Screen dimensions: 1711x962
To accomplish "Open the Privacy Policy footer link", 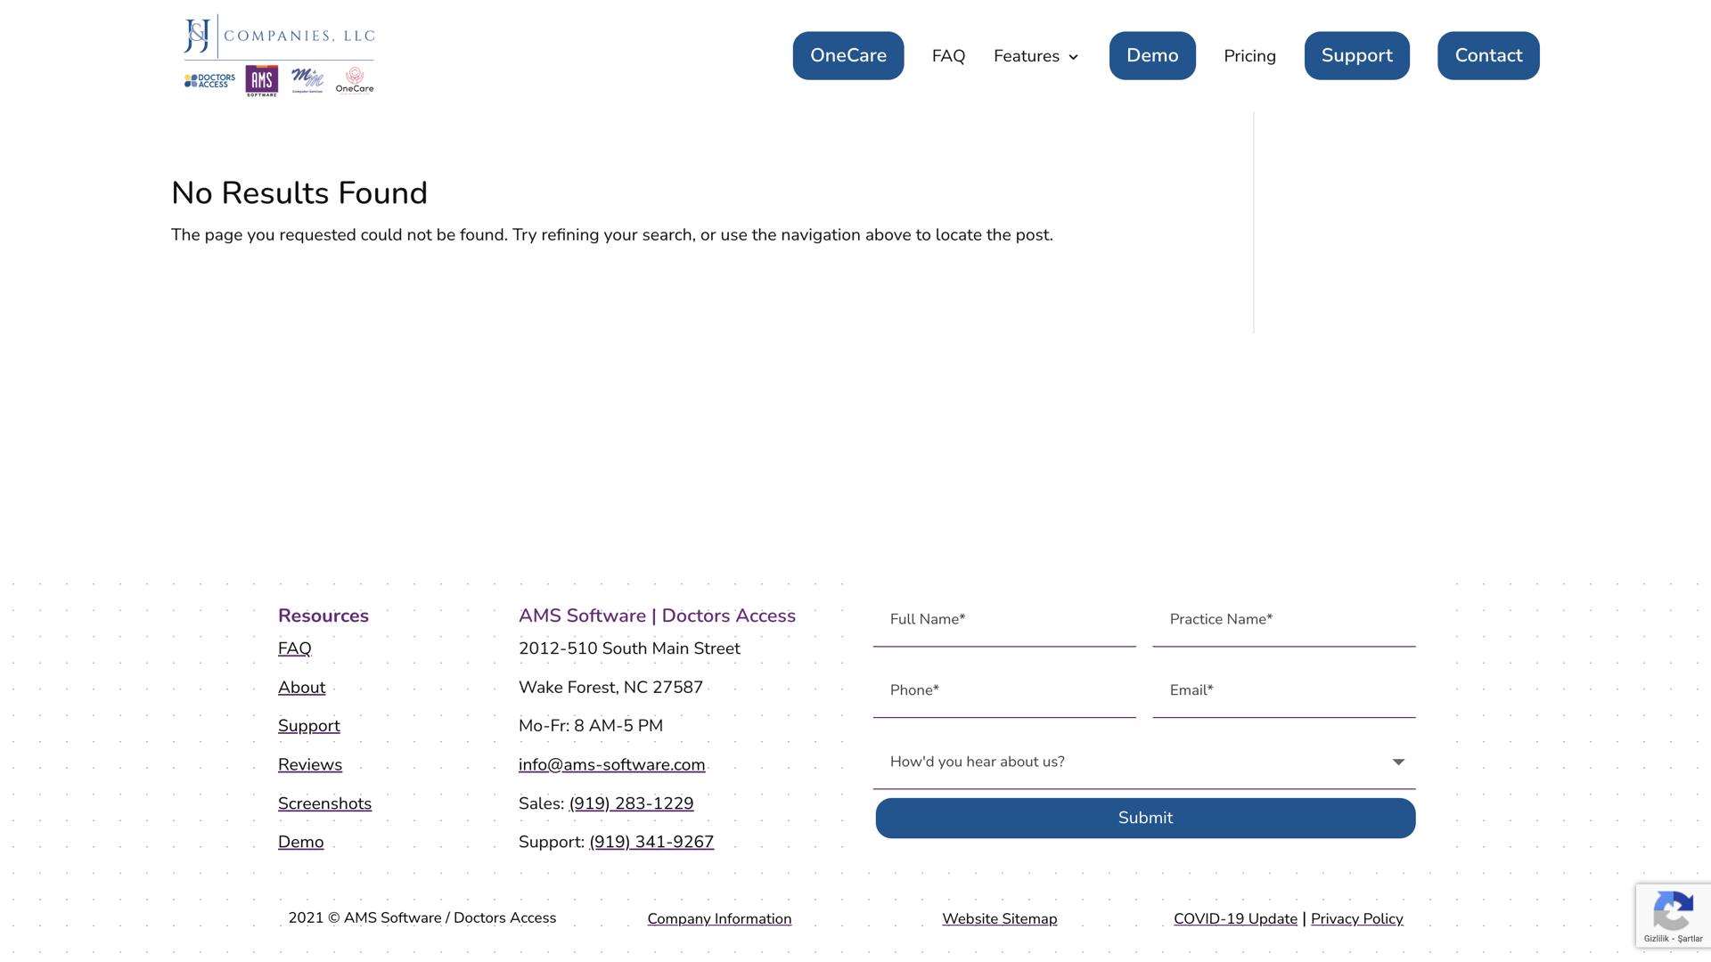I will 1355,918.
